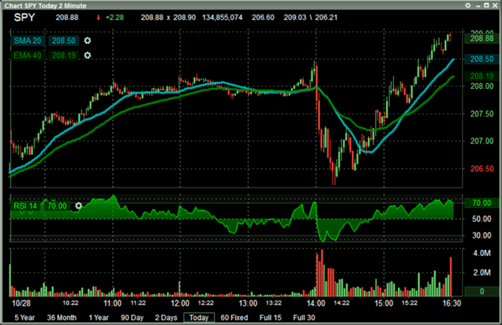Image resolution: width=502 pixels, height=325 pixels.
Task: Toggle the EMA 40 indicator label
Action: (27, 55)
